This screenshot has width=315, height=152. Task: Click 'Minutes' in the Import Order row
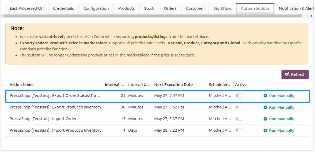tap(136, 119)
